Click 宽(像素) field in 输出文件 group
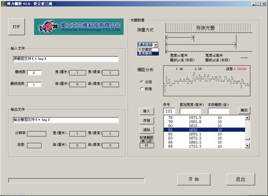The width and height of the screenshot is (268, 196). point(110,134)
